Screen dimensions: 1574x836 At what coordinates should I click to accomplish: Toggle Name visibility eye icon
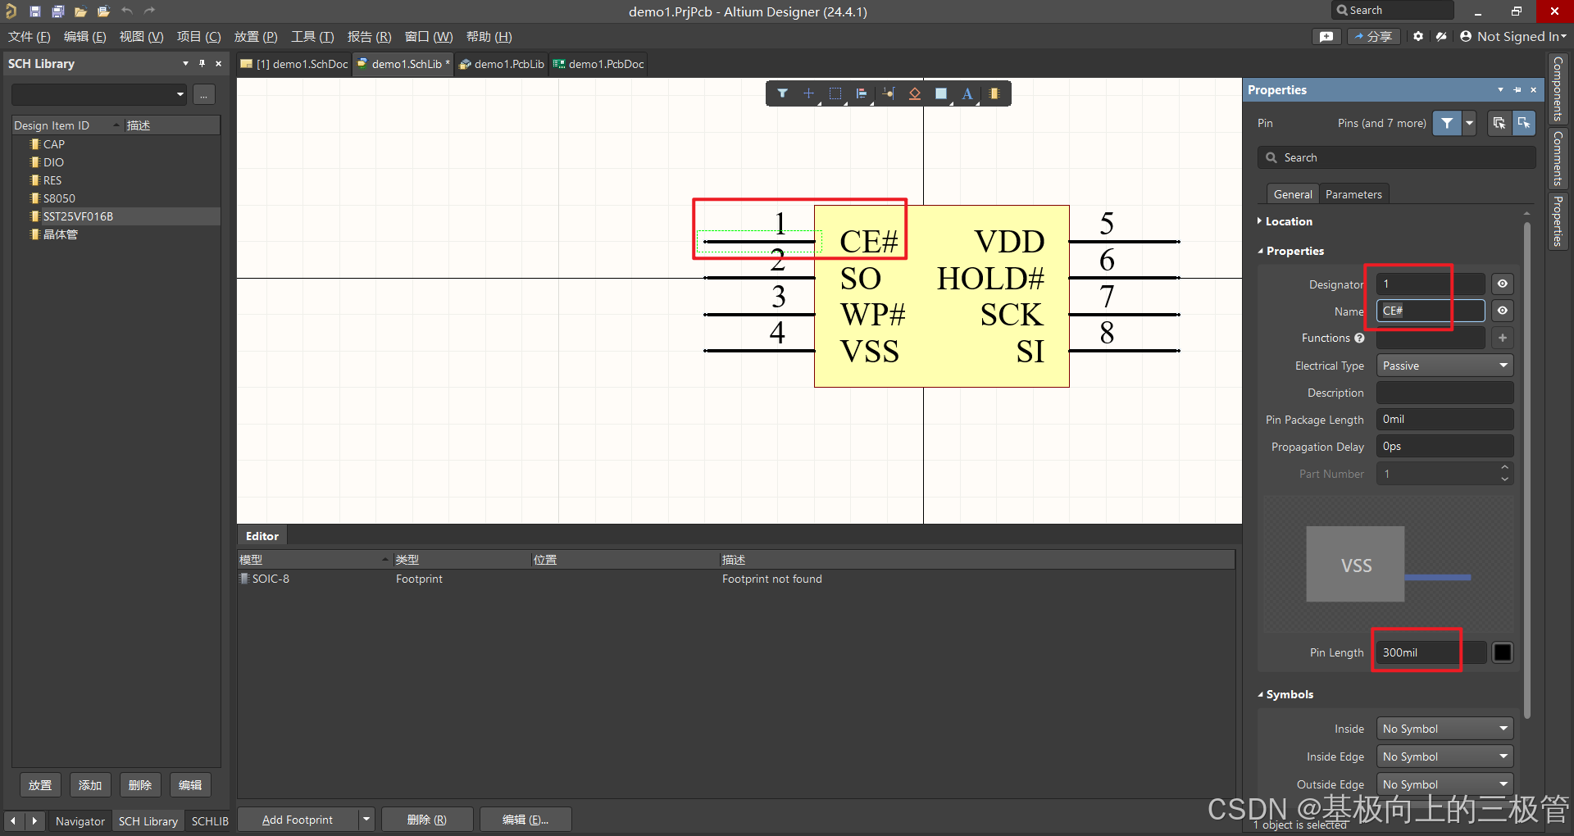1503,311
